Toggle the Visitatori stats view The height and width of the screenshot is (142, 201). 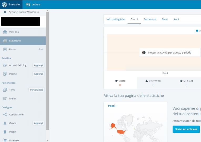coord(153,83)
